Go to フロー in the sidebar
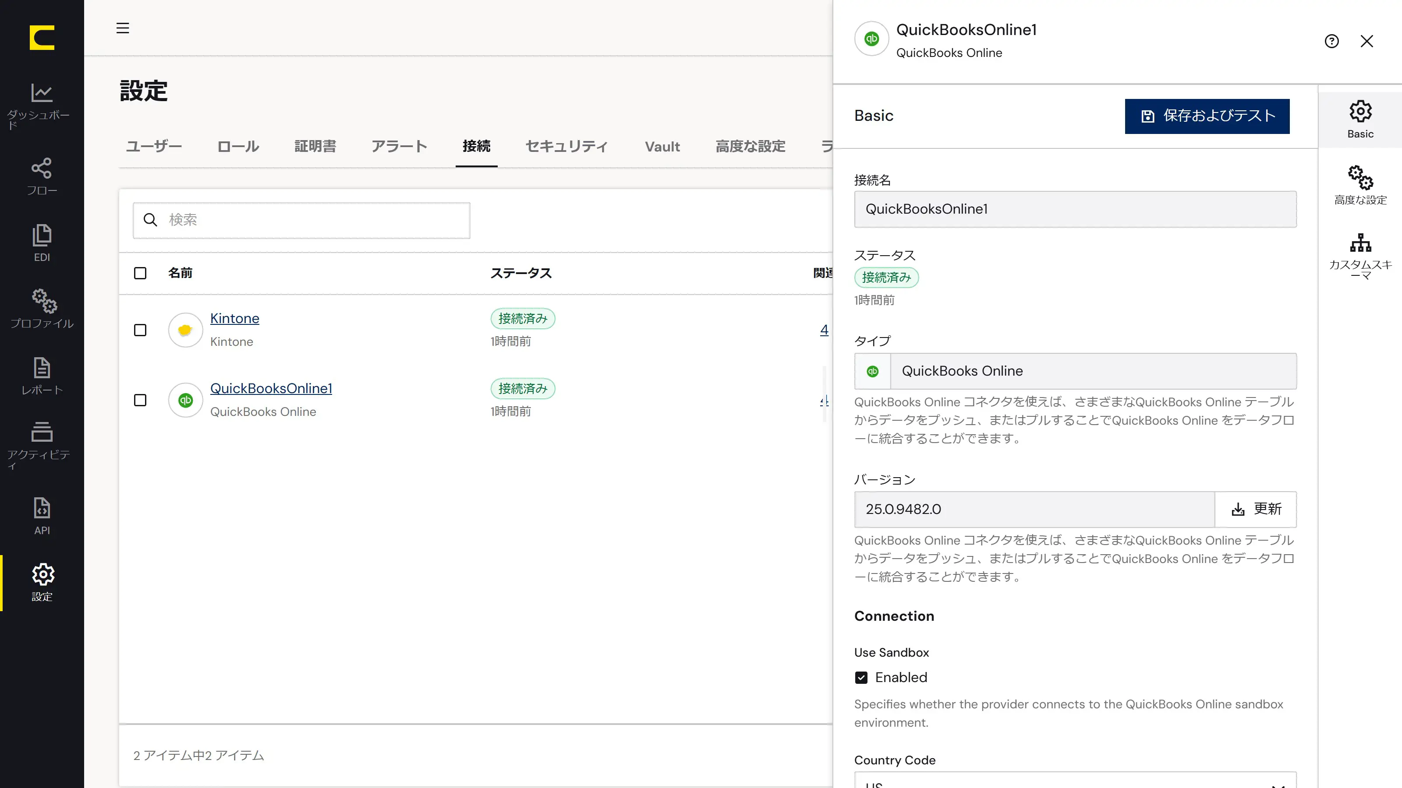The width and height of the screenshot is (1402, 788). tap(42, 177)
